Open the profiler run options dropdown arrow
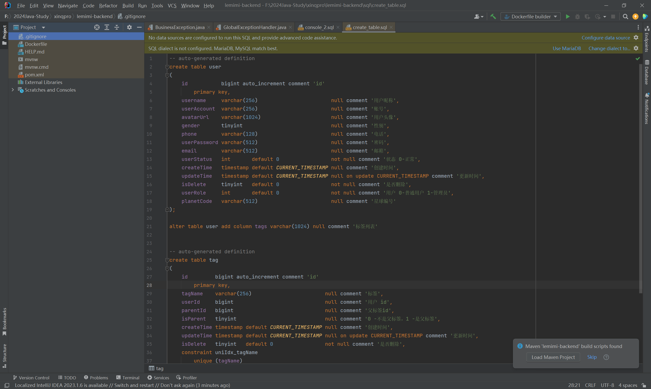The image size is (651, 389). [x=604, y=17]
